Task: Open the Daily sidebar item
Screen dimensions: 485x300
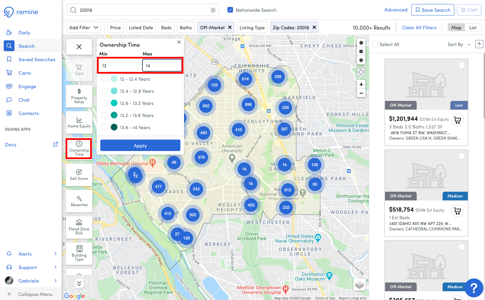Action: 24,33
